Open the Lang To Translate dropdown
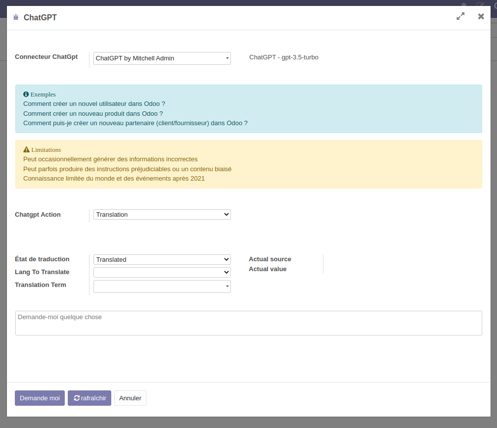The height and width of the screenshot is (428, 497). [162, 273]
